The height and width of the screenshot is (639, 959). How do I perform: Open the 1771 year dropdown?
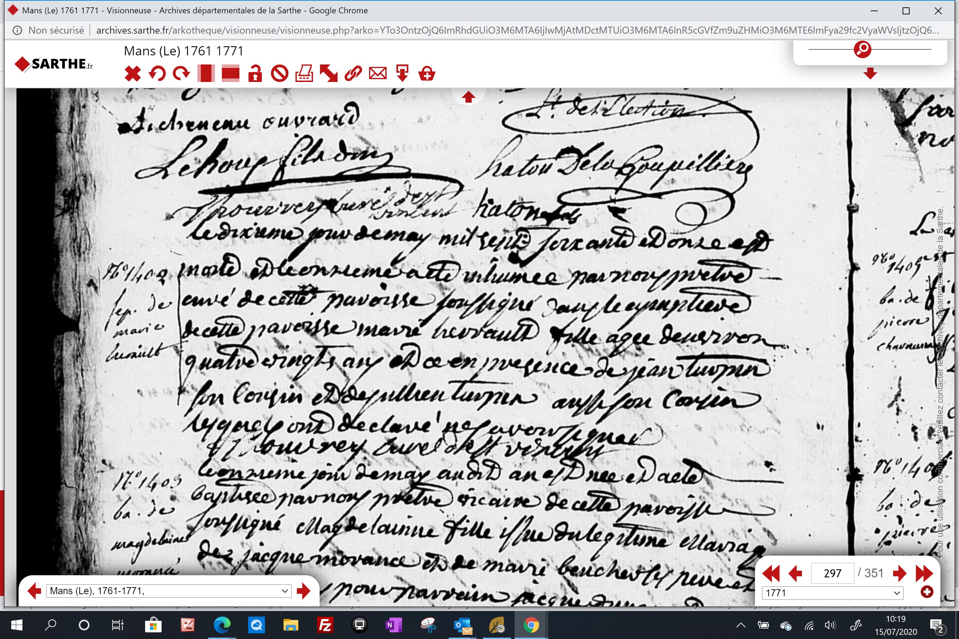pyautogui.click(x=832, y=592)
